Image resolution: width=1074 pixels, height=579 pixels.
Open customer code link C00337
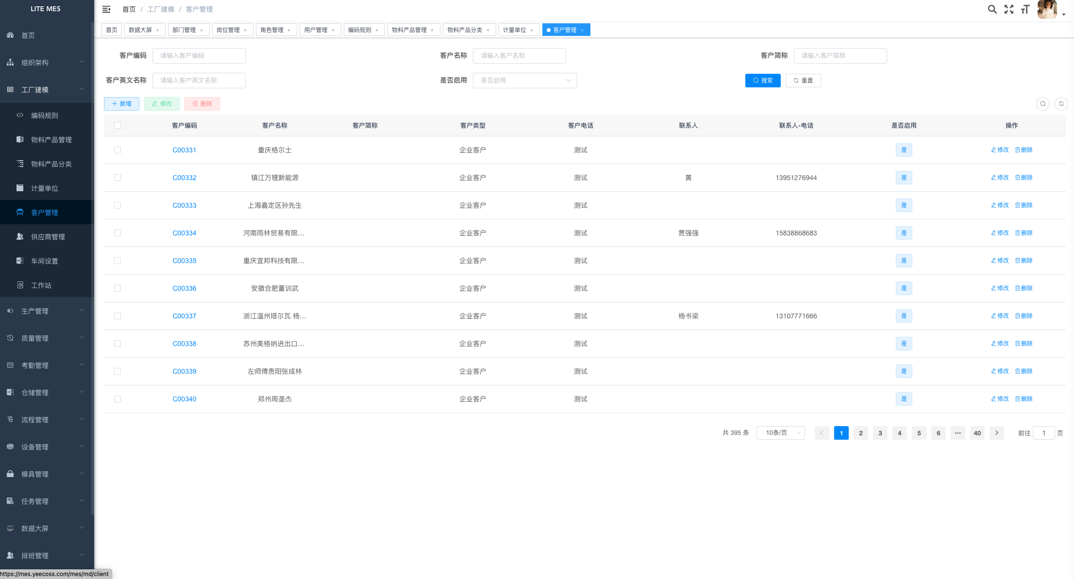[x=185, y=316]
